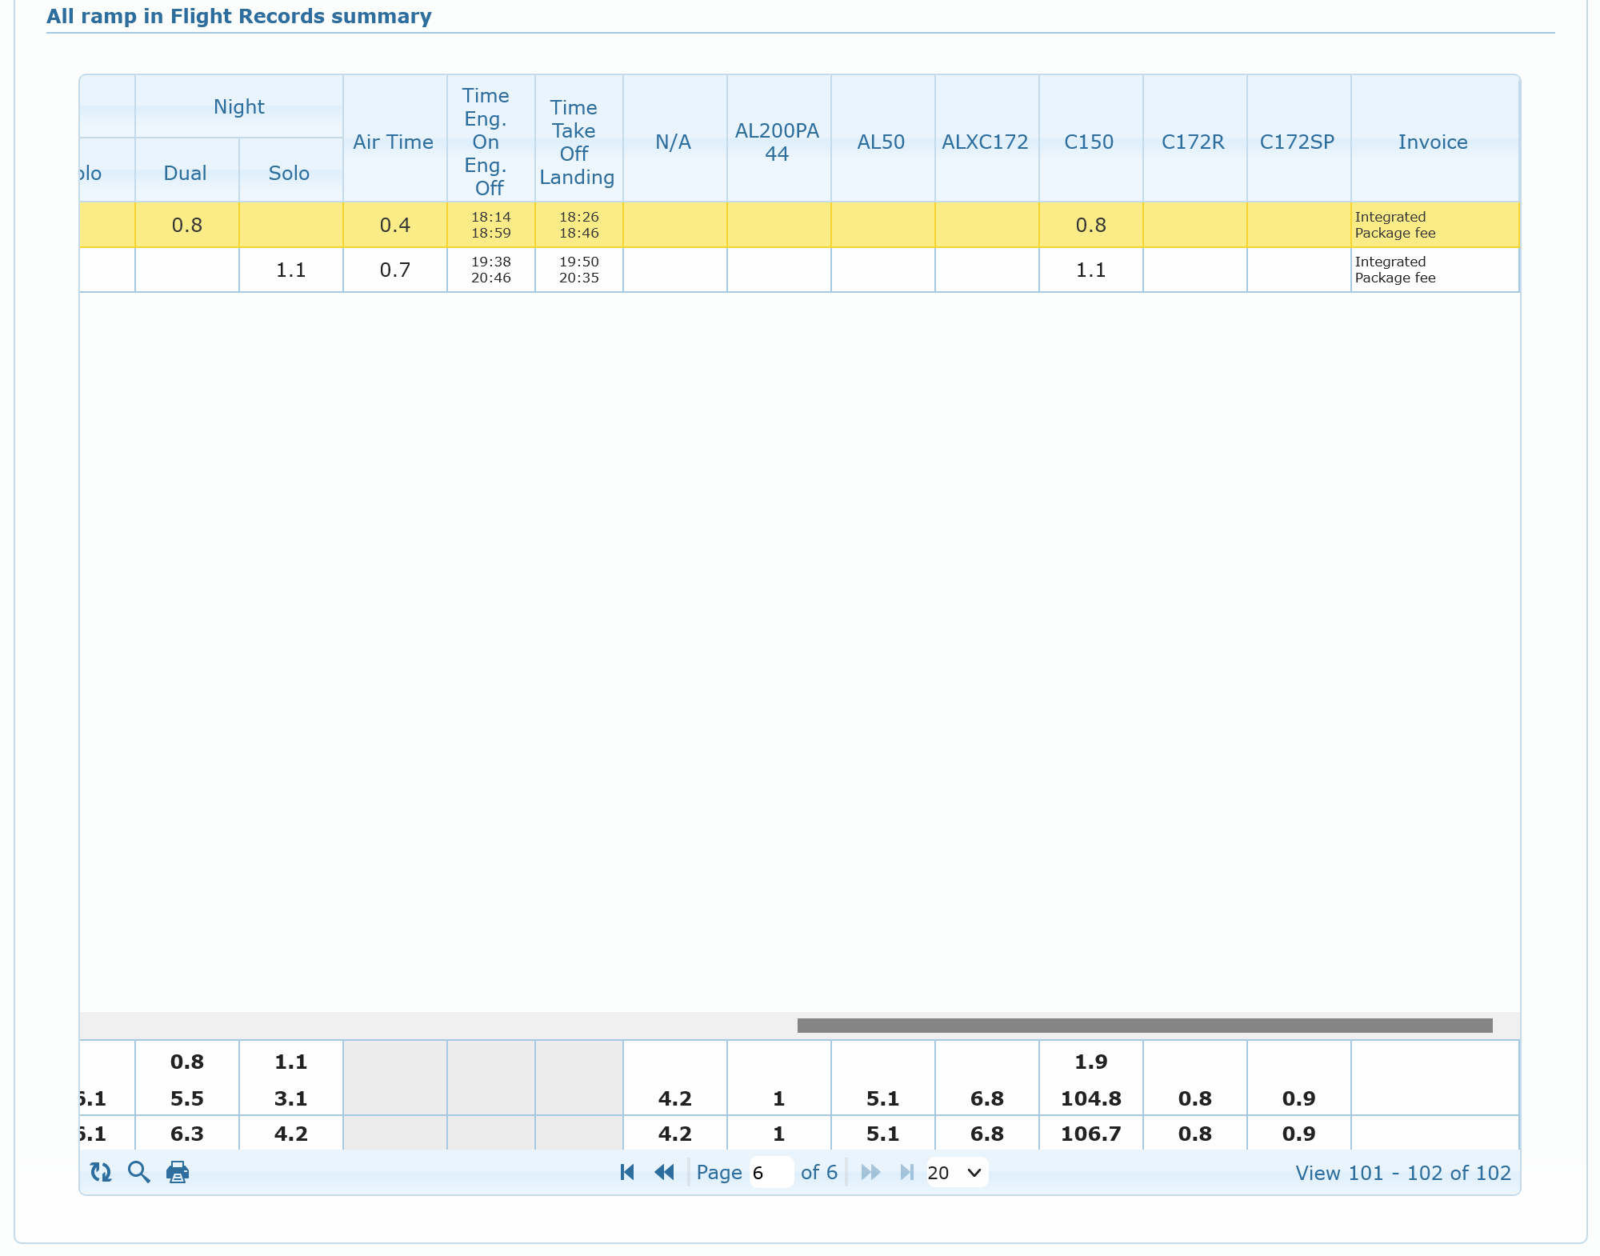Click the Invoice column header
Image resolution: width=1600 pixels, height=1256 pixels.
pos(1433,142)
